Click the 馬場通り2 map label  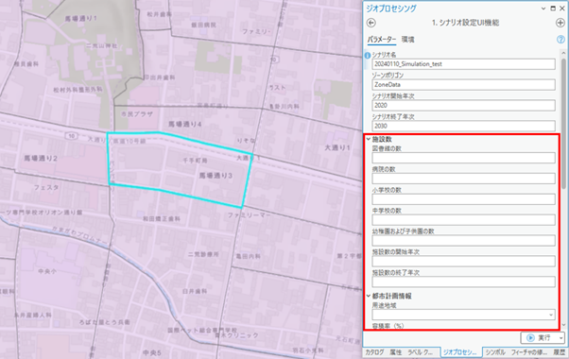click(x=41, y=159)
